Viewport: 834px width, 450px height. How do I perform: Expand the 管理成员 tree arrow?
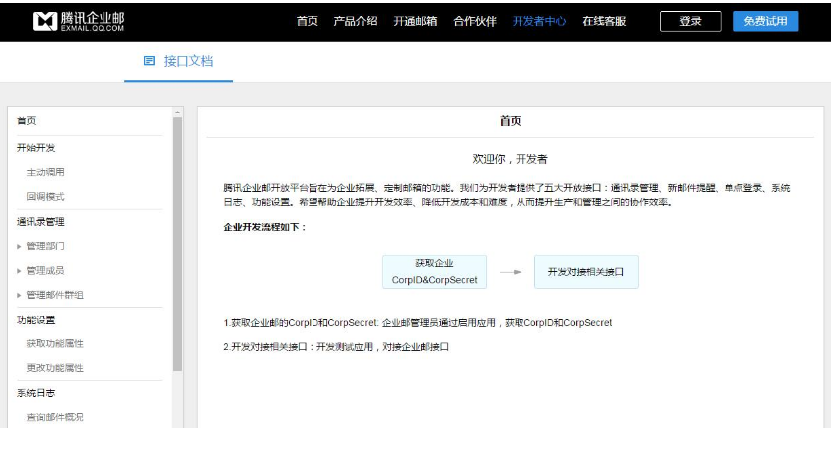(20, 271)
